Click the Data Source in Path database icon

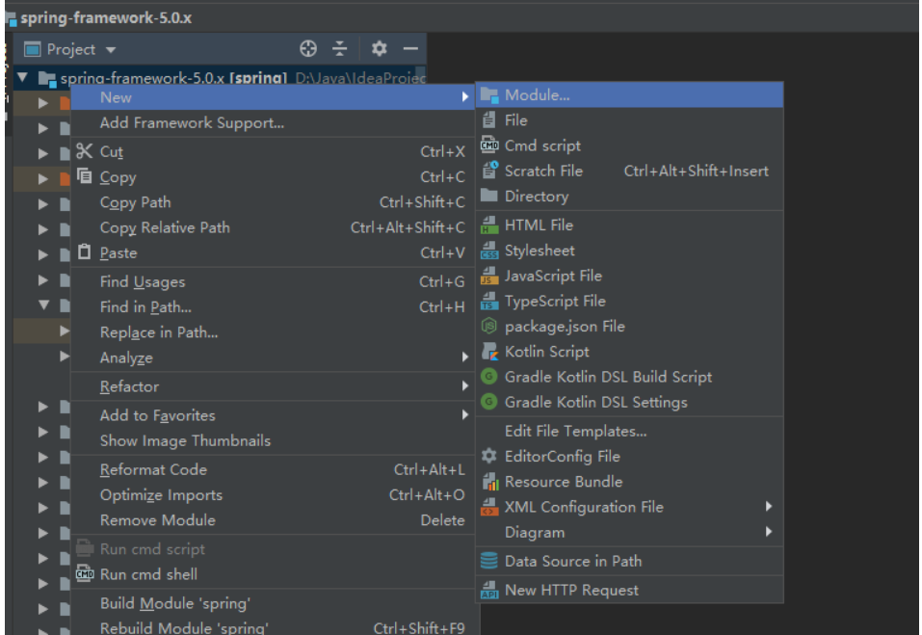(x=489, y=561)
